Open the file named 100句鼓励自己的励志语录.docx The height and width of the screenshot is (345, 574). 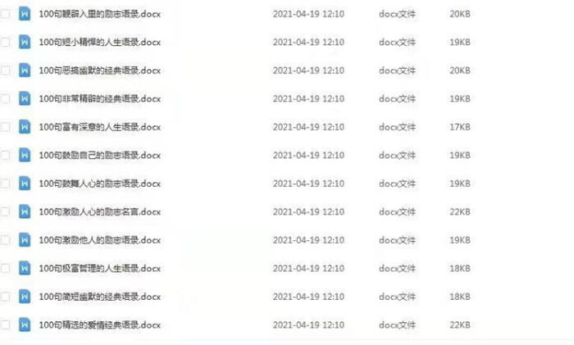pyautogui.click(x=99, y=155)
